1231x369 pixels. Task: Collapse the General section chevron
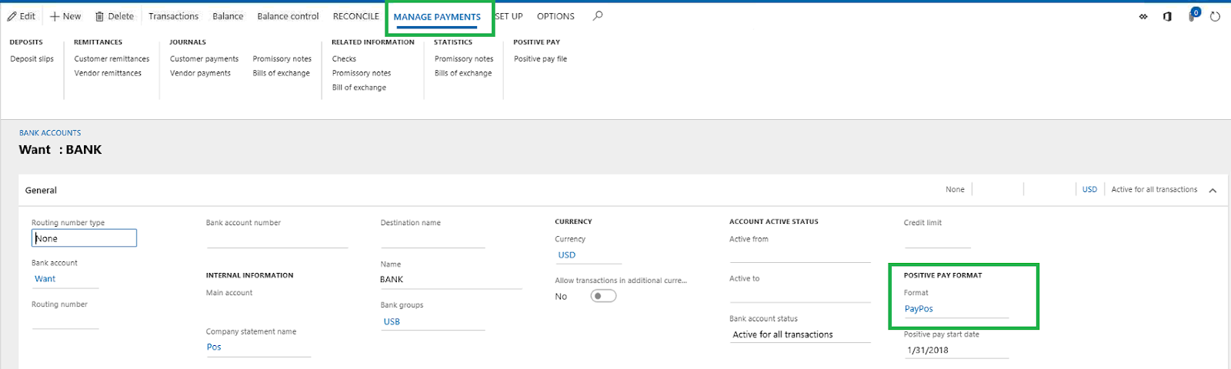1213,191
